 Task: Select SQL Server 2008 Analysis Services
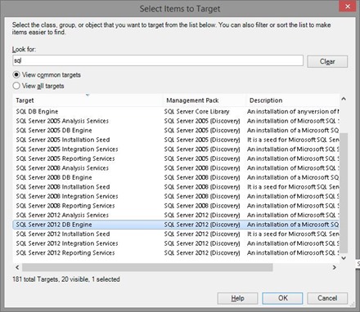click(x=176, y=168)
